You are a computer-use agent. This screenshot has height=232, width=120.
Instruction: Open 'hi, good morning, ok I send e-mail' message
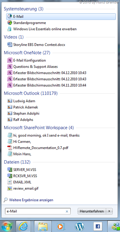tap(47, 135)
